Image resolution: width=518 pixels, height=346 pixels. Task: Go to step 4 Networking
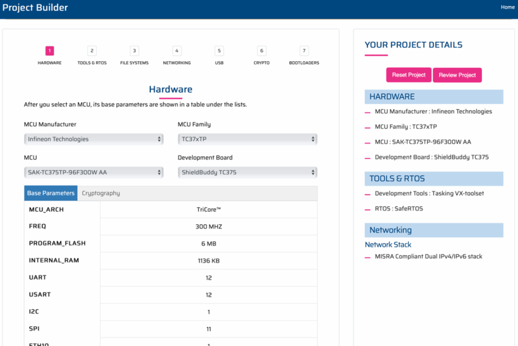(177, 51)
